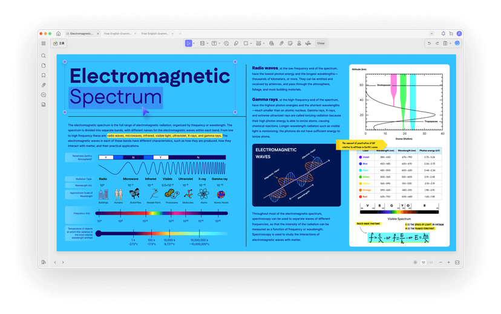Viewport: 501px width, 314px height.
Task: Click the Gamma rays heading
Action: 265,100
